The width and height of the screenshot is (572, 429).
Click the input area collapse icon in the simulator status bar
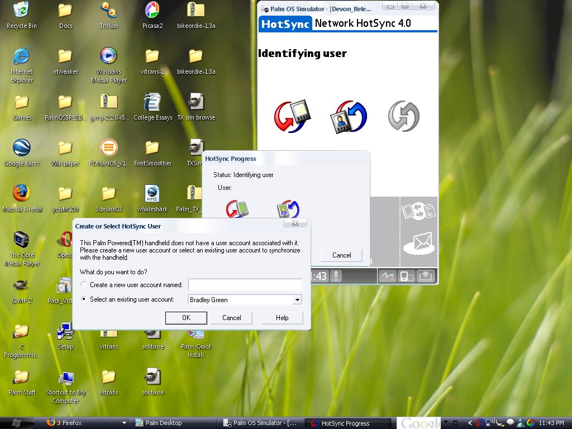coord(425,276)
